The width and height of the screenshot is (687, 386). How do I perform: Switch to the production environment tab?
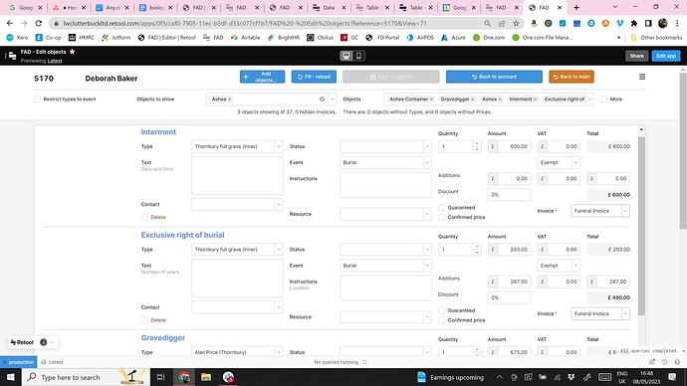point(18,362)
